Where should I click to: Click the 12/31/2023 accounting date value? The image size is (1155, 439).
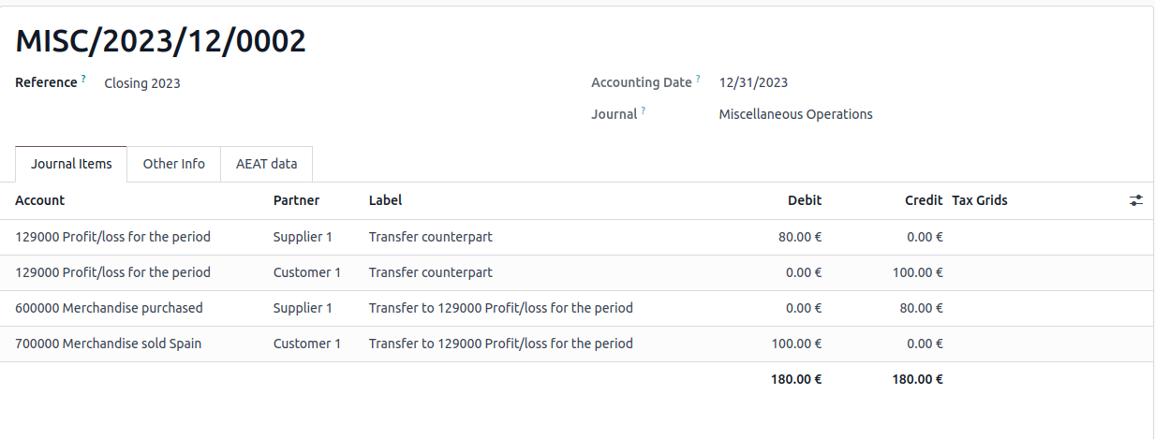[753, 82]
